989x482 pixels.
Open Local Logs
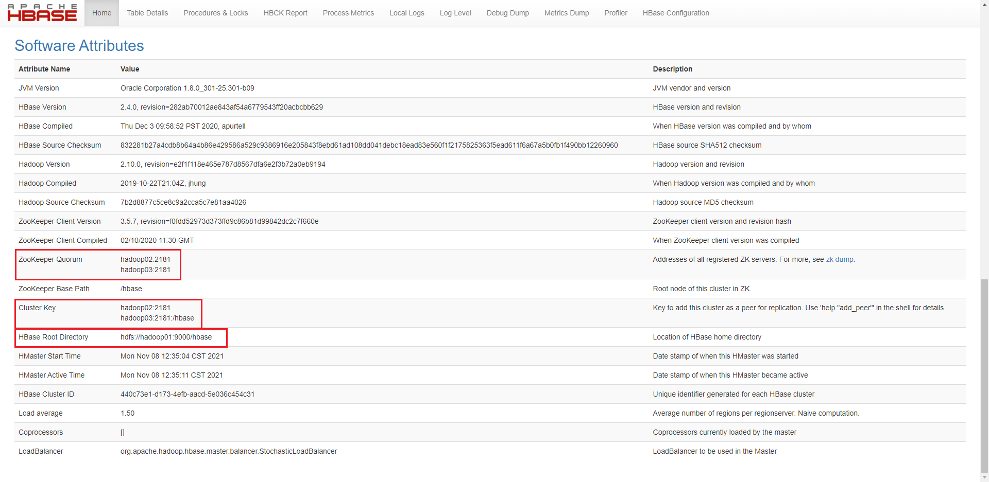point(407,13)
